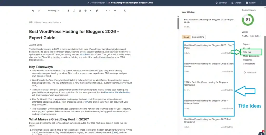Toggle bold formatting
This screenshot has width=266, height=135.
69,11
